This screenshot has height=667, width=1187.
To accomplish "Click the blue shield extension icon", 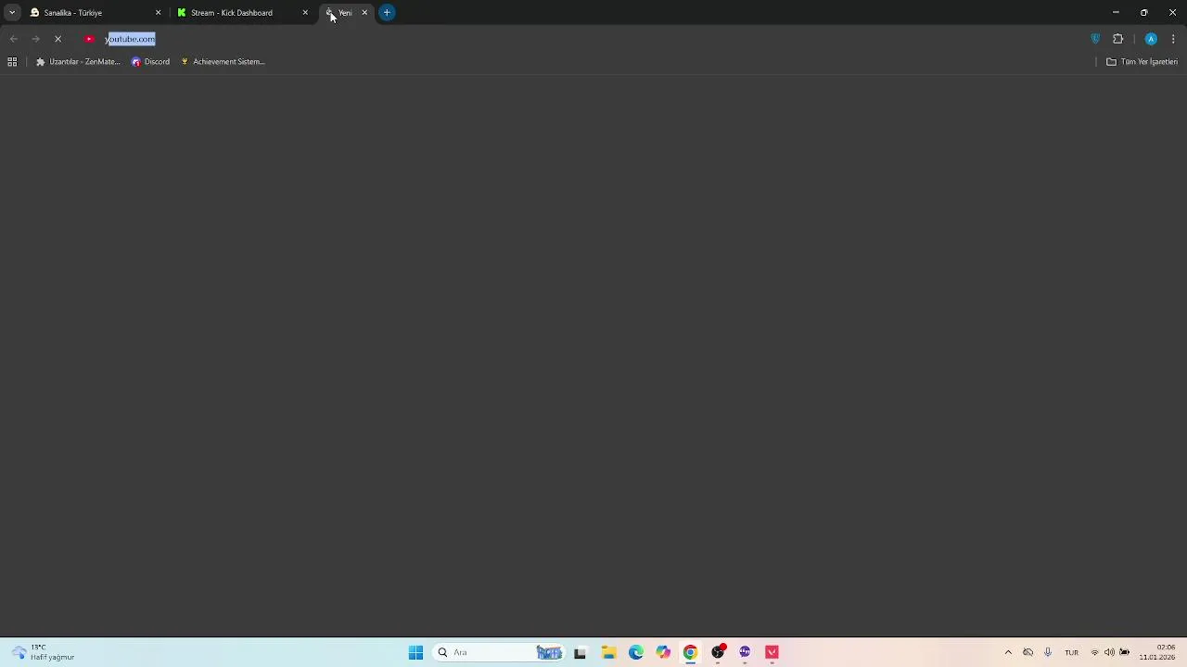I will click(x=1095, y=39).
